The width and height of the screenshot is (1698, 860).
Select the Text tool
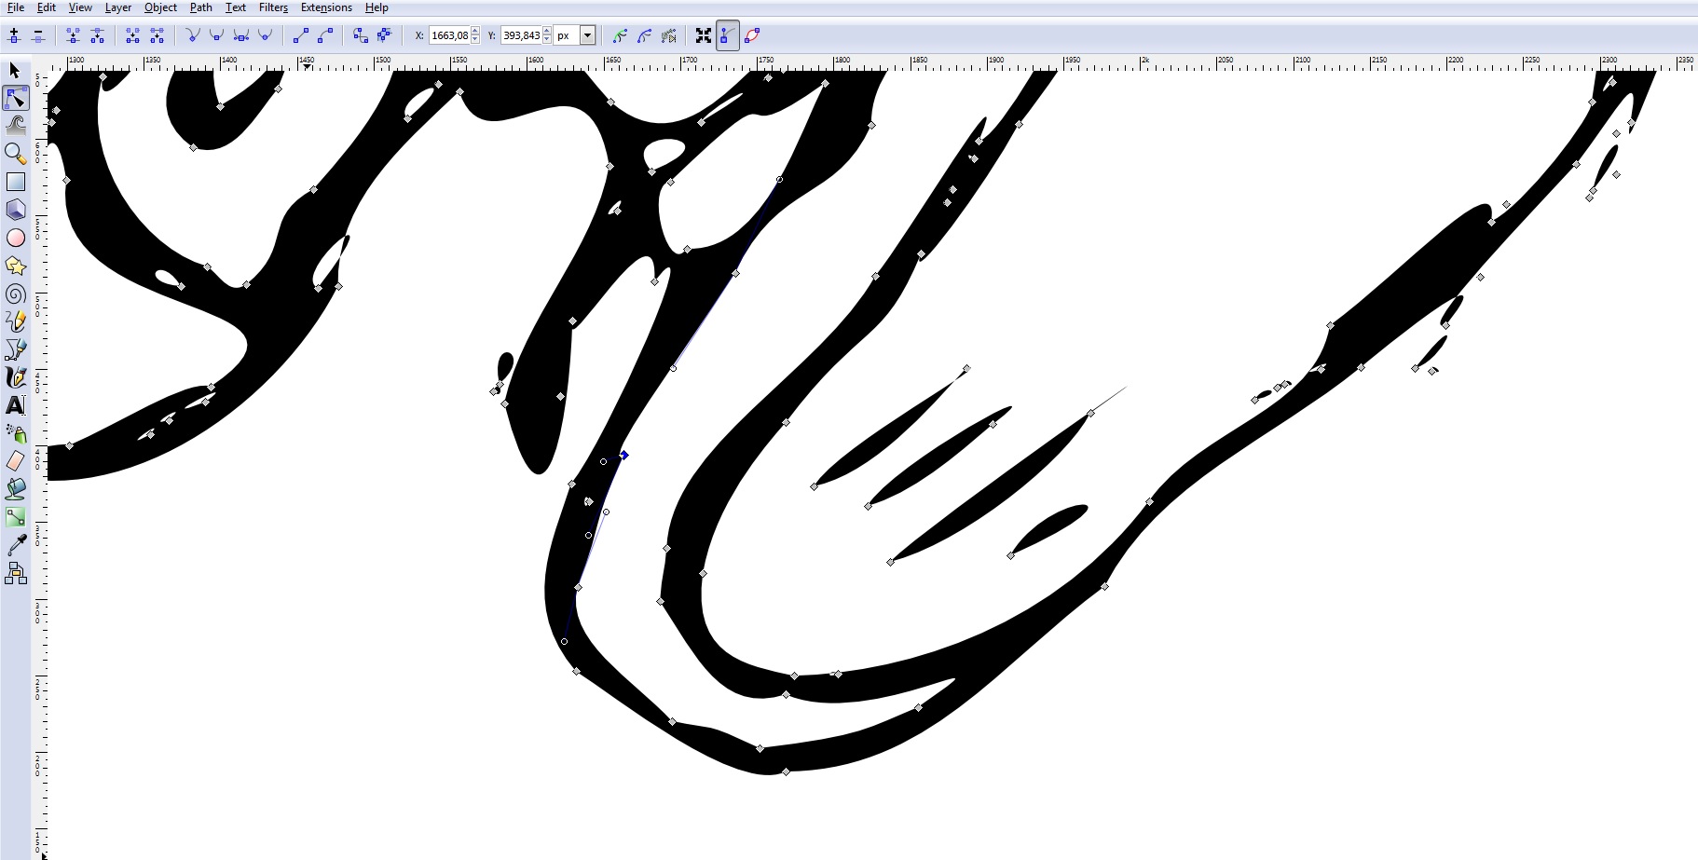[x=15, y=405]
